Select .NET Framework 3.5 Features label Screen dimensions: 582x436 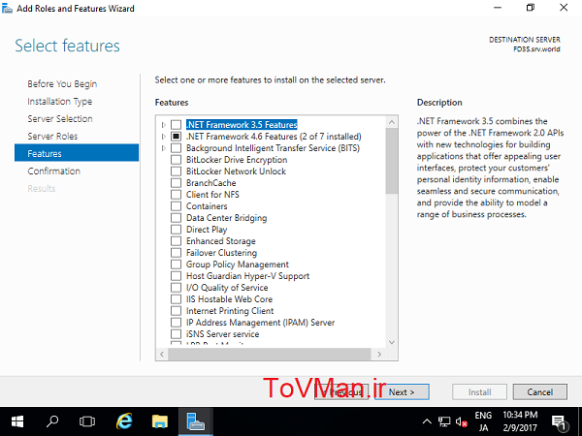click(x=242, y=125)
